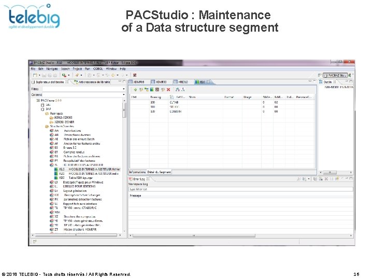Select the XDMP05 editor tab
Viewport: 373px width, 280px height.
137,82
